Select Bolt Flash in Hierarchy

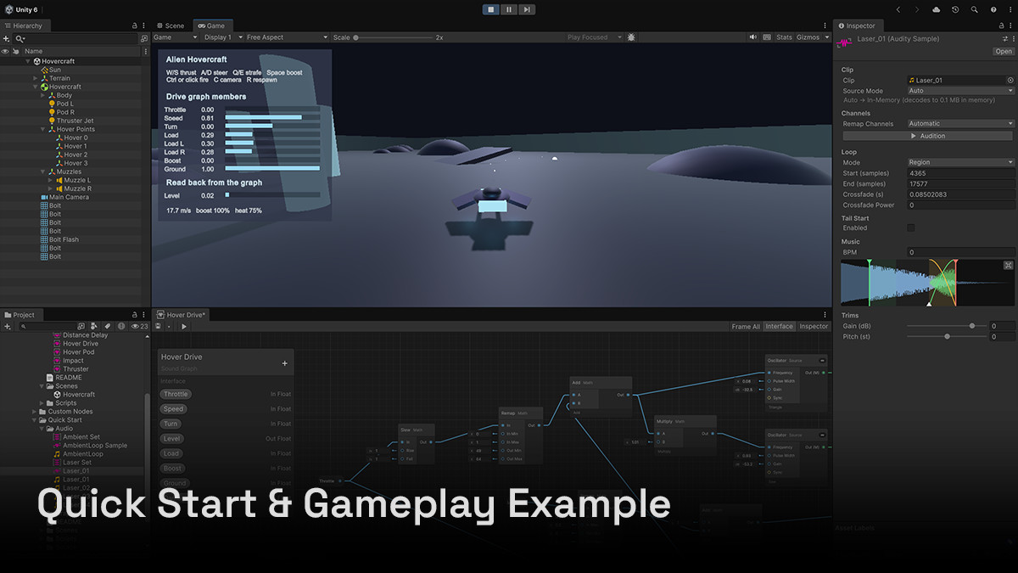click(59, 239)
